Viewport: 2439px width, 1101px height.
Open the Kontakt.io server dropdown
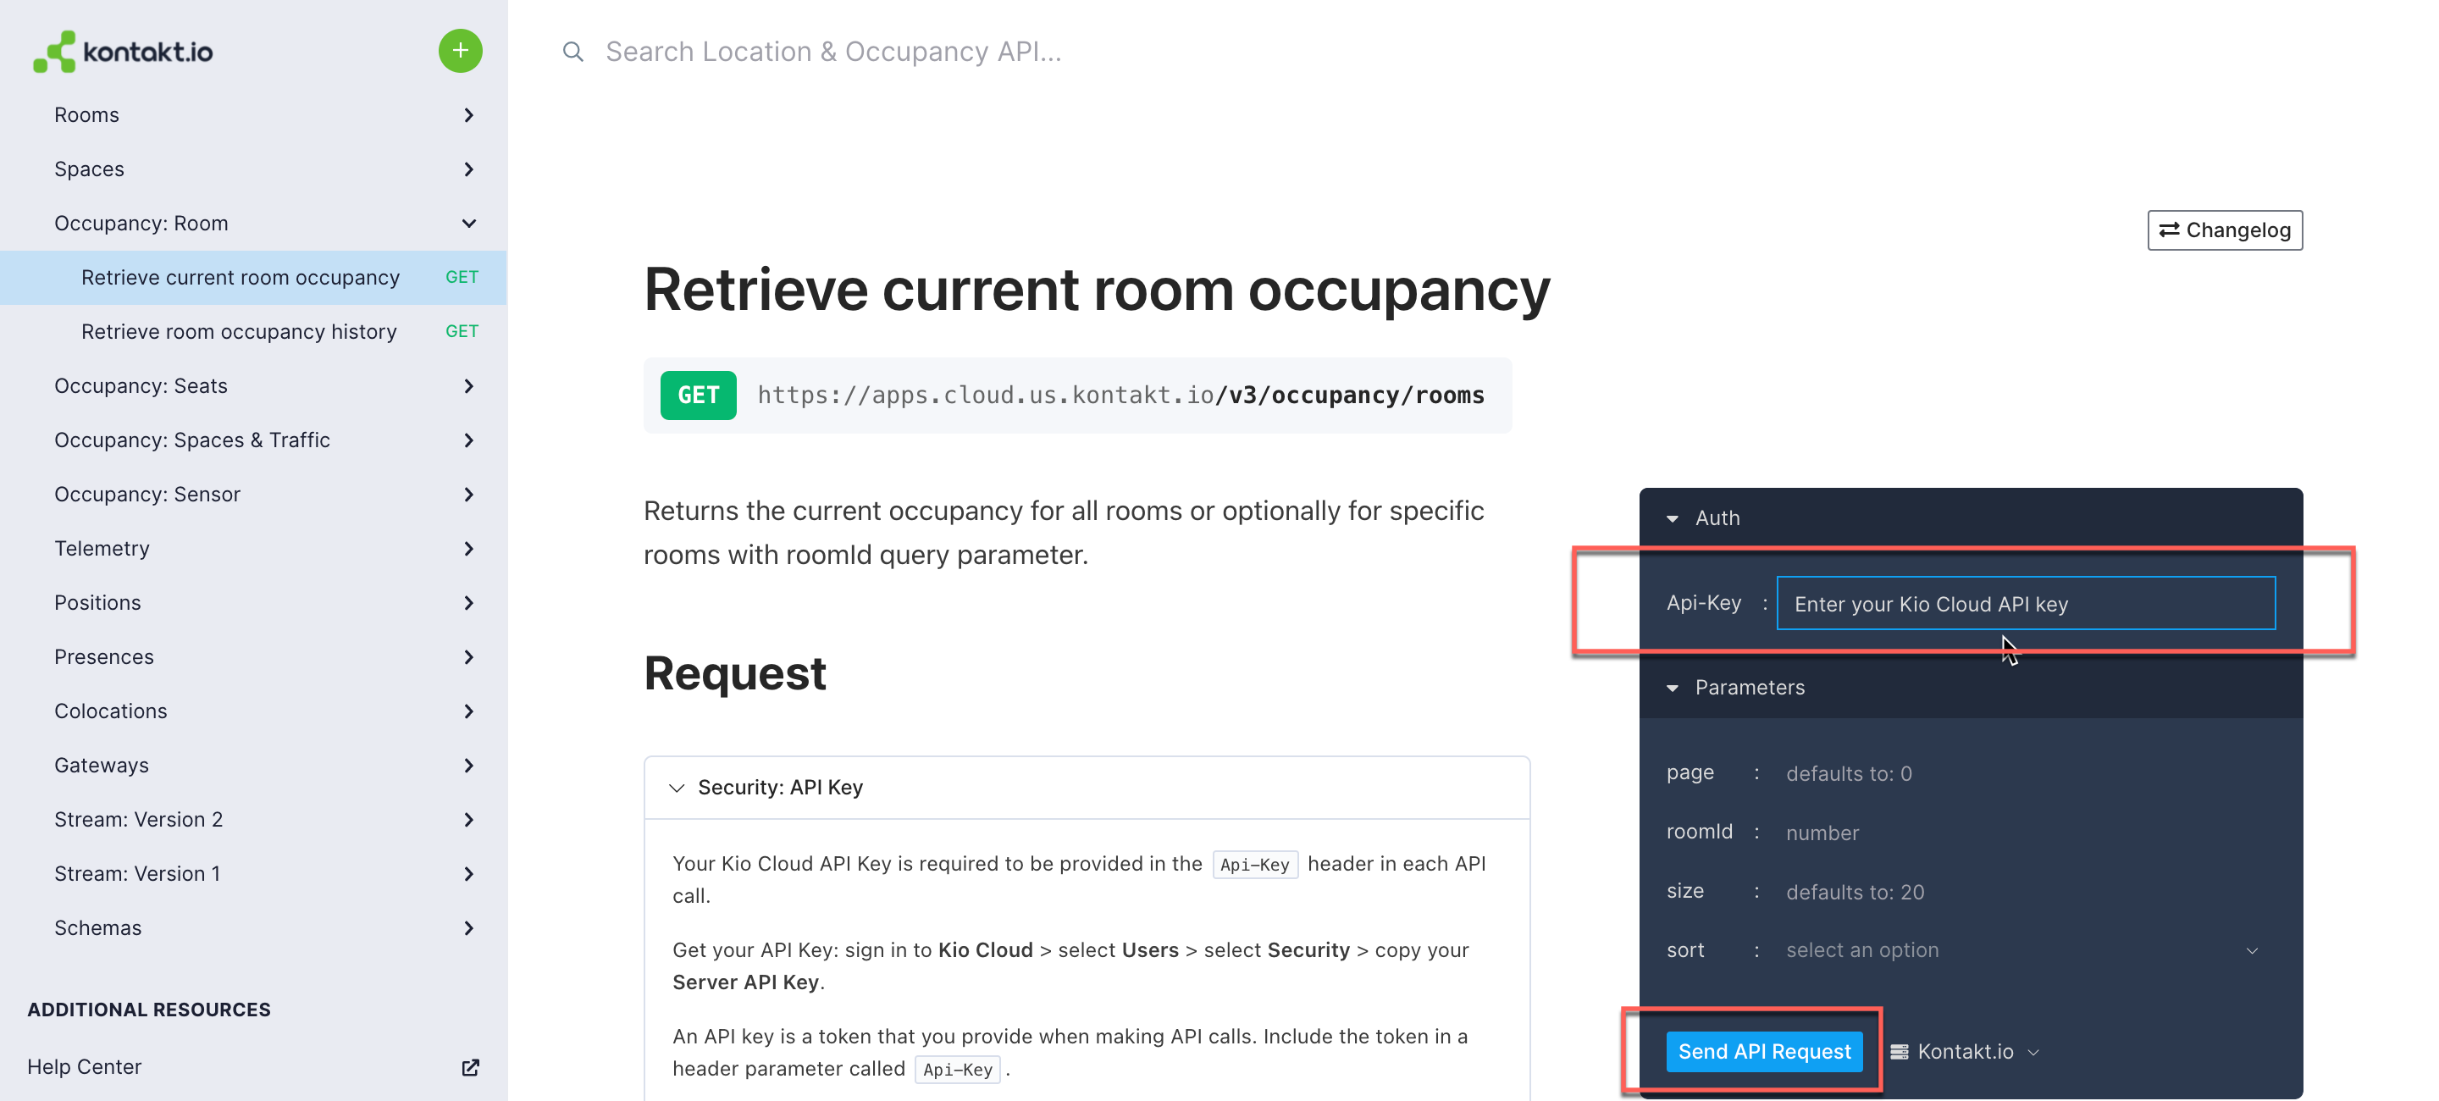coord(1966,1052)
